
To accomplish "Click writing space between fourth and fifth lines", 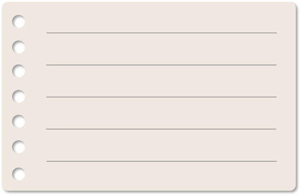I will (162, 145).
